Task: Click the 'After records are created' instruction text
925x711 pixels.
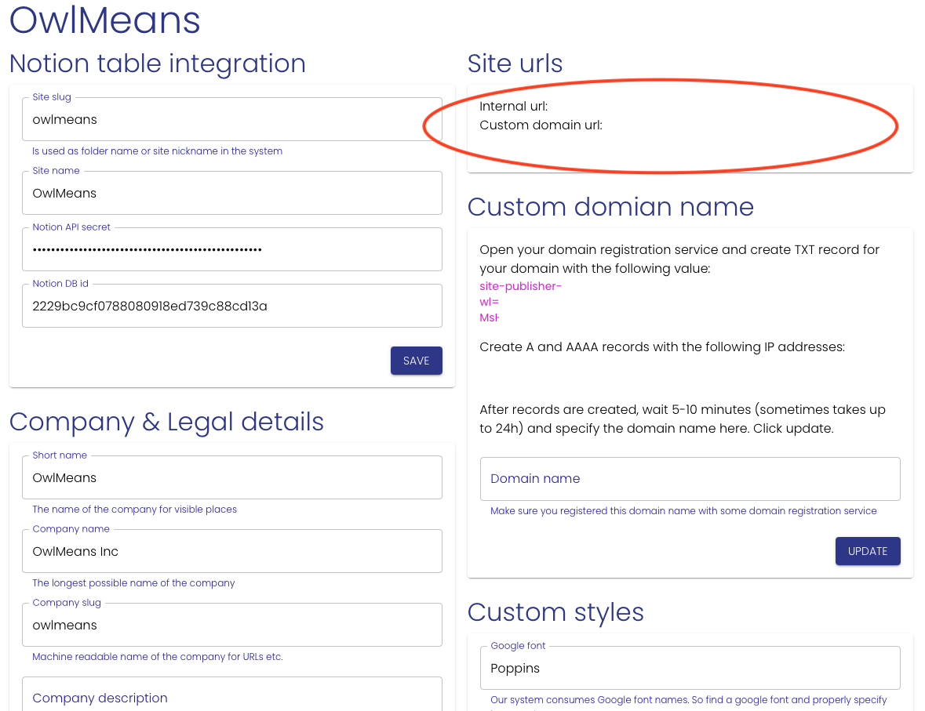Action: pyautogui.click(x=683, y=419)
